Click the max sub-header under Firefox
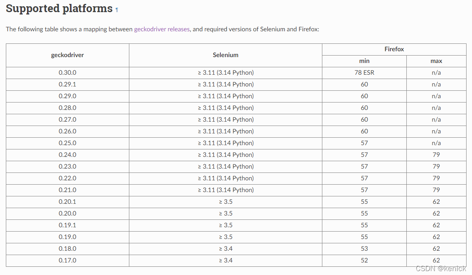Viewport: 472px width, 275px height. (x=436, y=61)
